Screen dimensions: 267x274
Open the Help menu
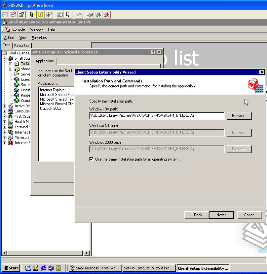click(52, 29)
